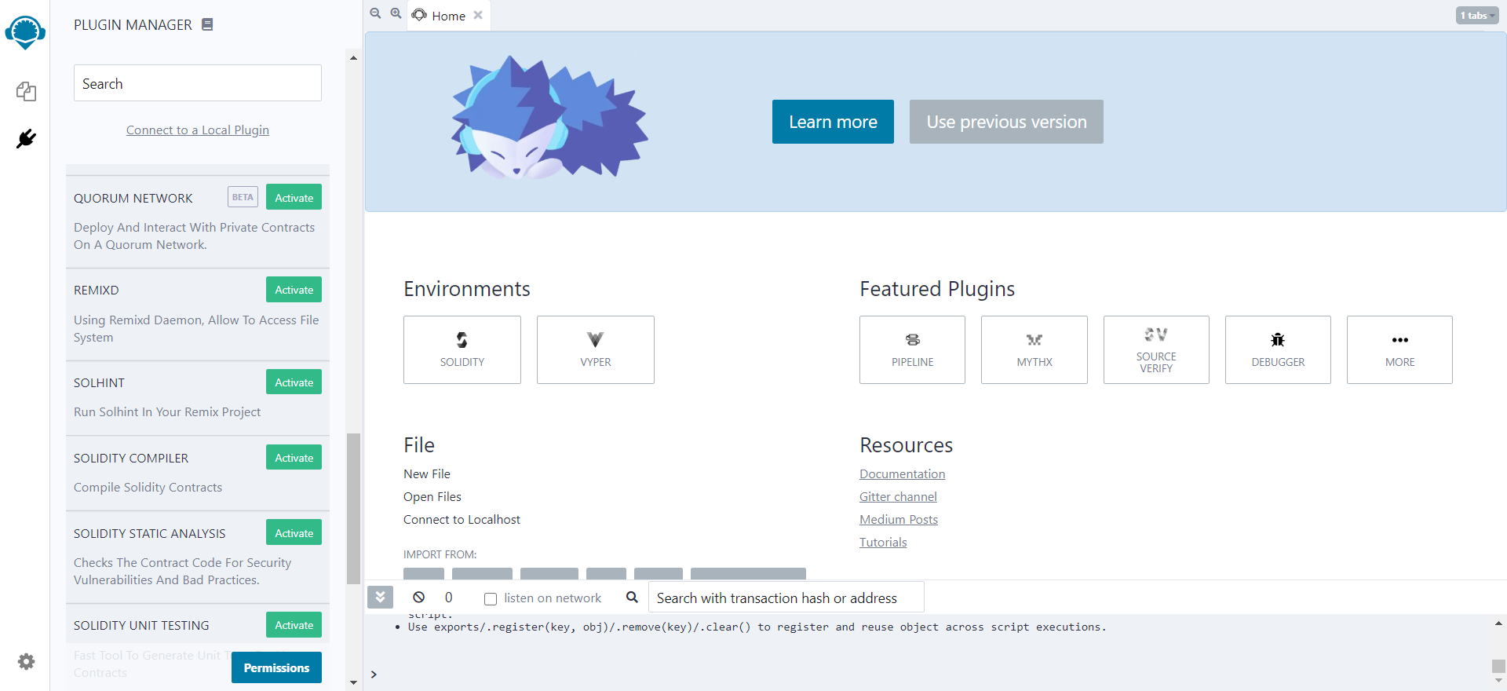Open the Tutorials link
Viewport: 1507px width, 691px height.
(883, 542)
